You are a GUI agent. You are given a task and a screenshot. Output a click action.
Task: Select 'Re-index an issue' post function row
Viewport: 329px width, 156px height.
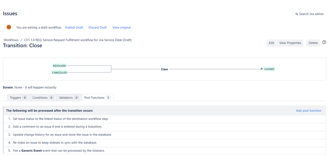[x=165, y=143]
